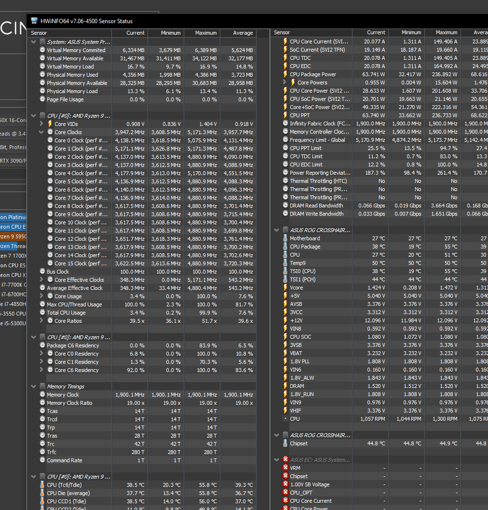Click the i7-7700K entry in background window
Viewport: 488px width, 510px height.
click(x=14, y=285)
